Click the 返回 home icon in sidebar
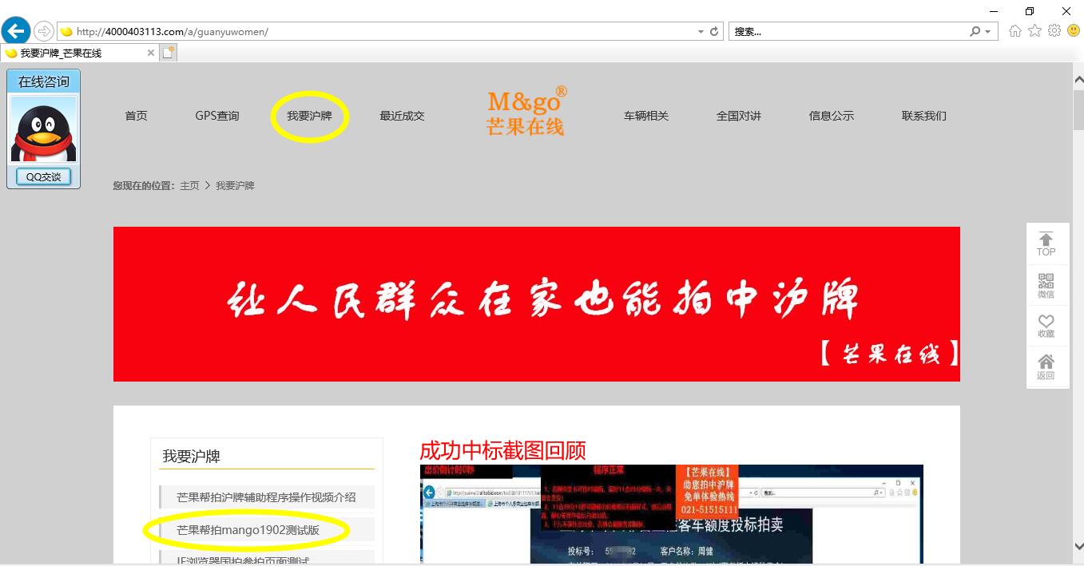This screenshot has height=566, width=1084. coord(1046,366)
